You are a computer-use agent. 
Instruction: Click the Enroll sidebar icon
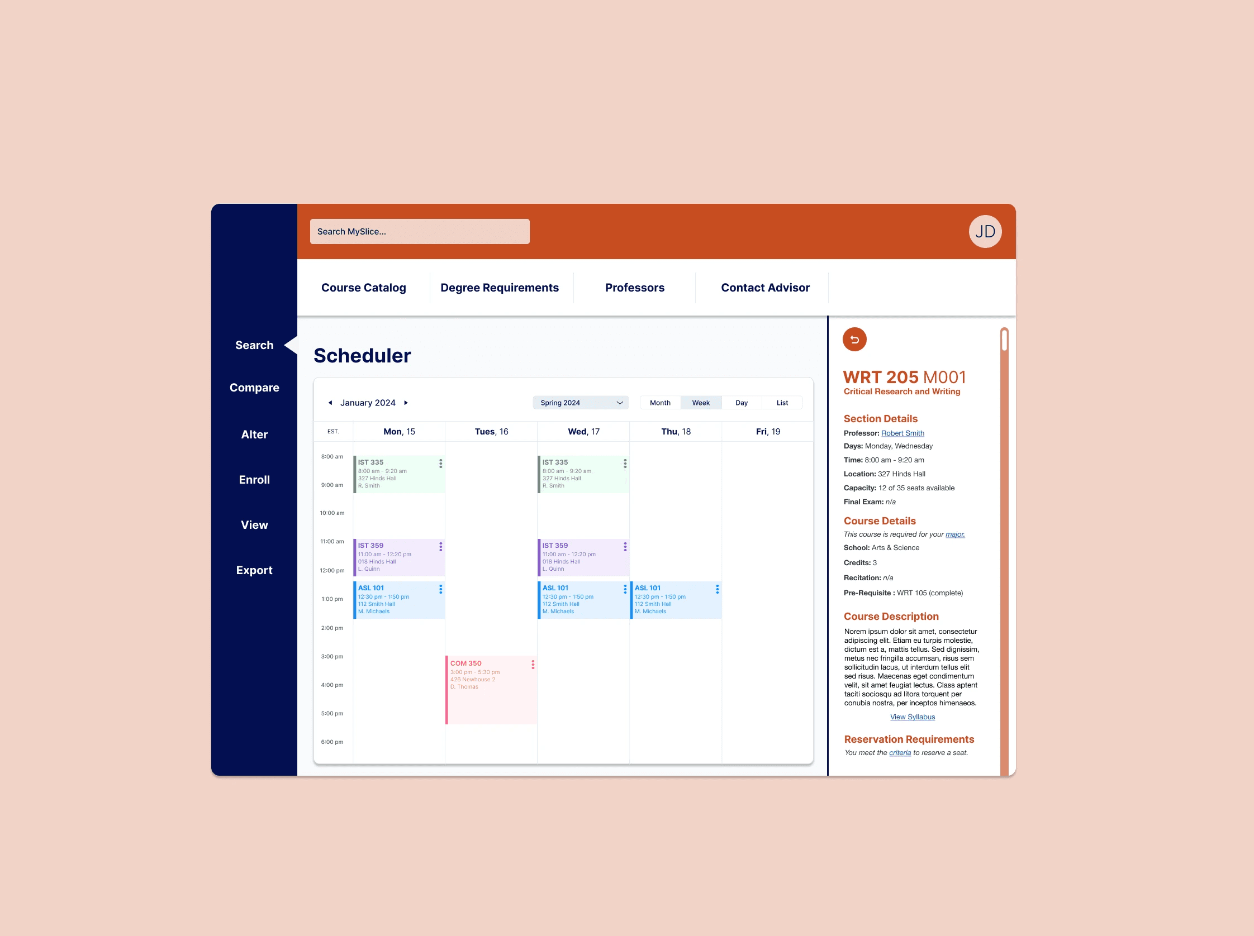click(x=255, y=479)
